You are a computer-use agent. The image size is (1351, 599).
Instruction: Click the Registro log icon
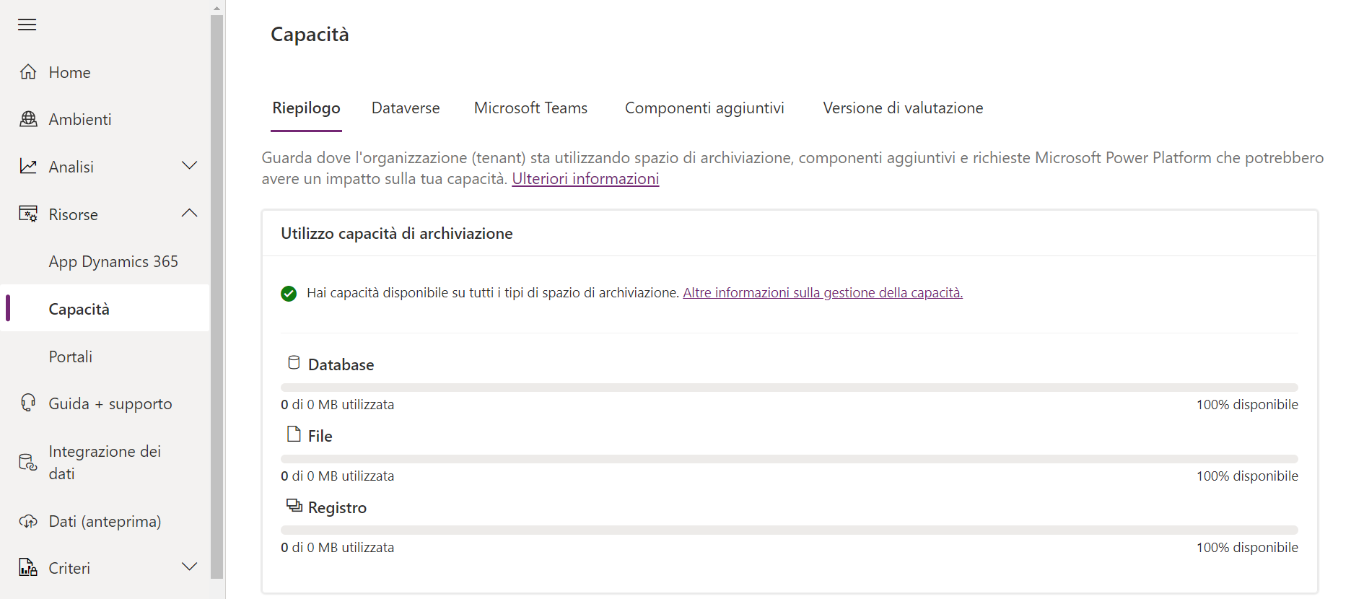coord(294,505)
